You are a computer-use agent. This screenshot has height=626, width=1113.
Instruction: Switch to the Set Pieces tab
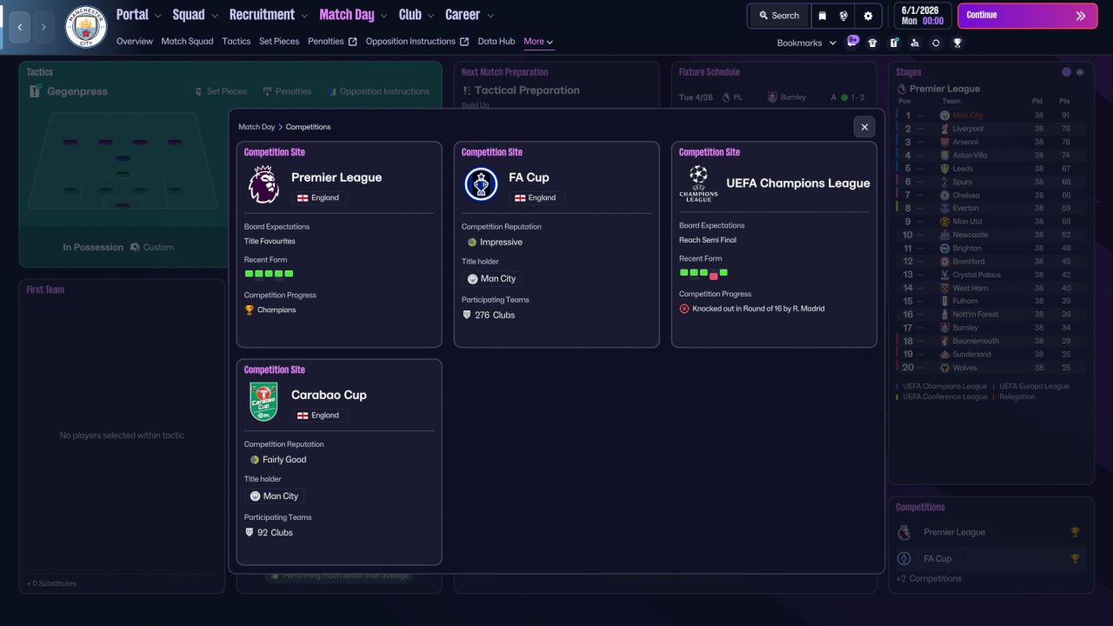pyautogui.click(x=279, y=41)
